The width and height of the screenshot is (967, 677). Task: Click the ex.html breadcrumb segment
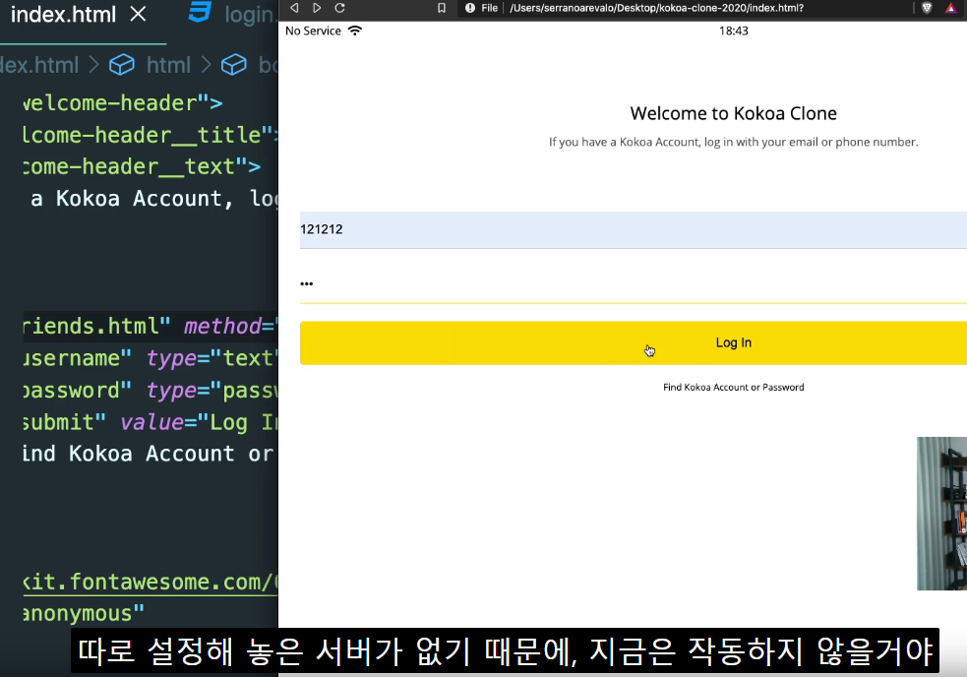tap(39, 65)
